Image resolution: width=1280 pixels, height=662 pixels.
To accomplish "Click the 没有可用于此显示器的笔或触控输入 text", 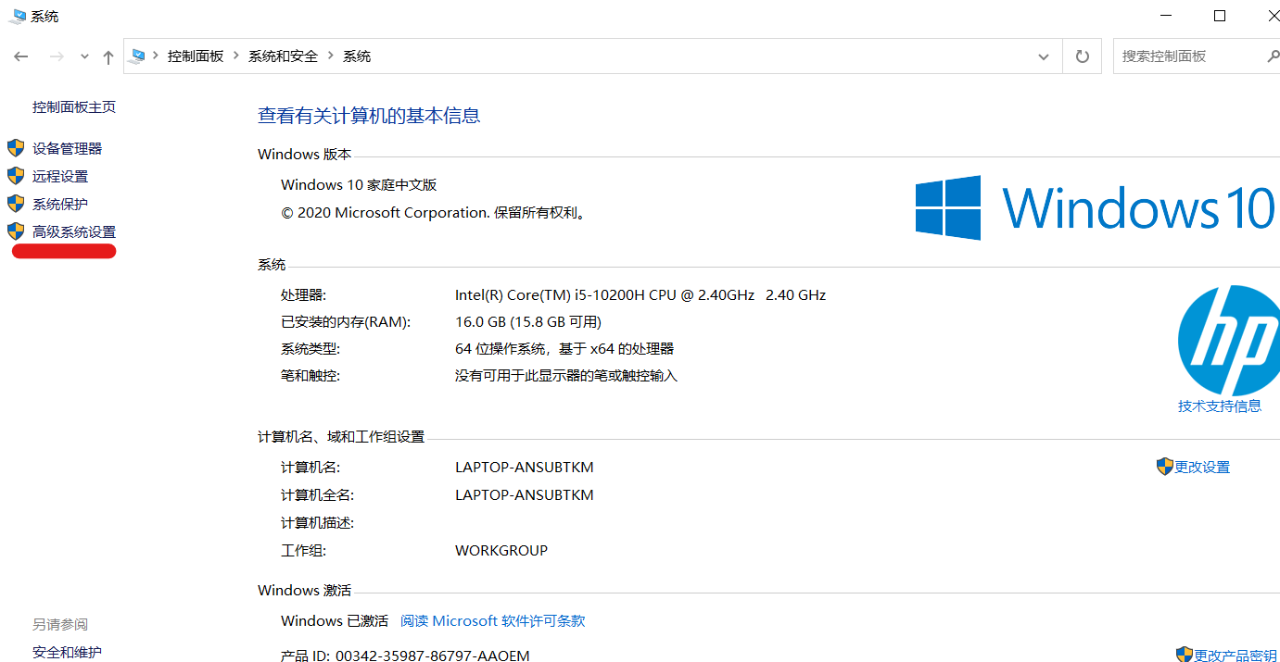I will point(566,376).
